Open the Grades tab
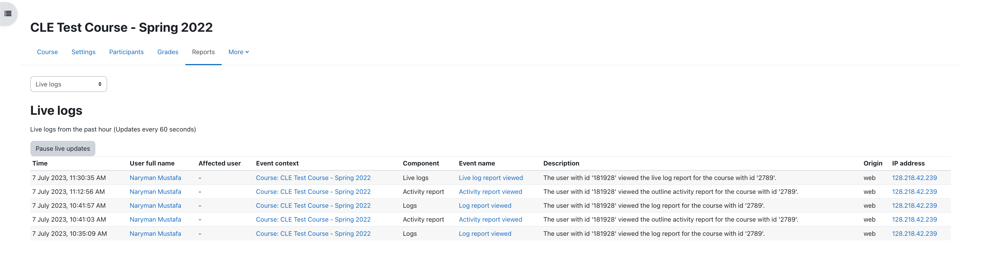 tap(167, 52)
